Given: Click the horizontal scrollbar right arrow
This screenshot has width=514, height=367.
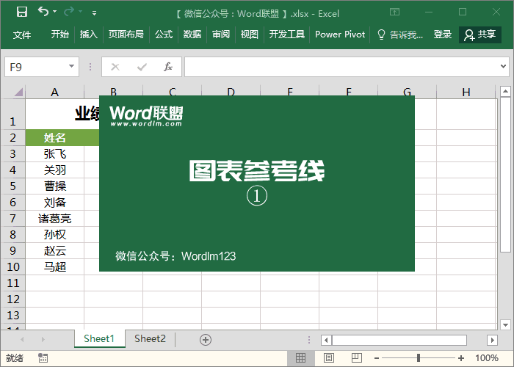Looking at the screenshot, I should [x=492, y=340].
